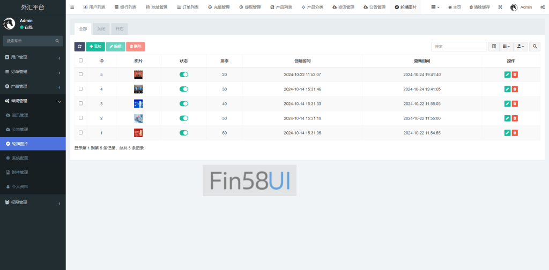Toggle the status switch for ID 4
The height and width of the screenshot is (270, 549).
[184, 89]
